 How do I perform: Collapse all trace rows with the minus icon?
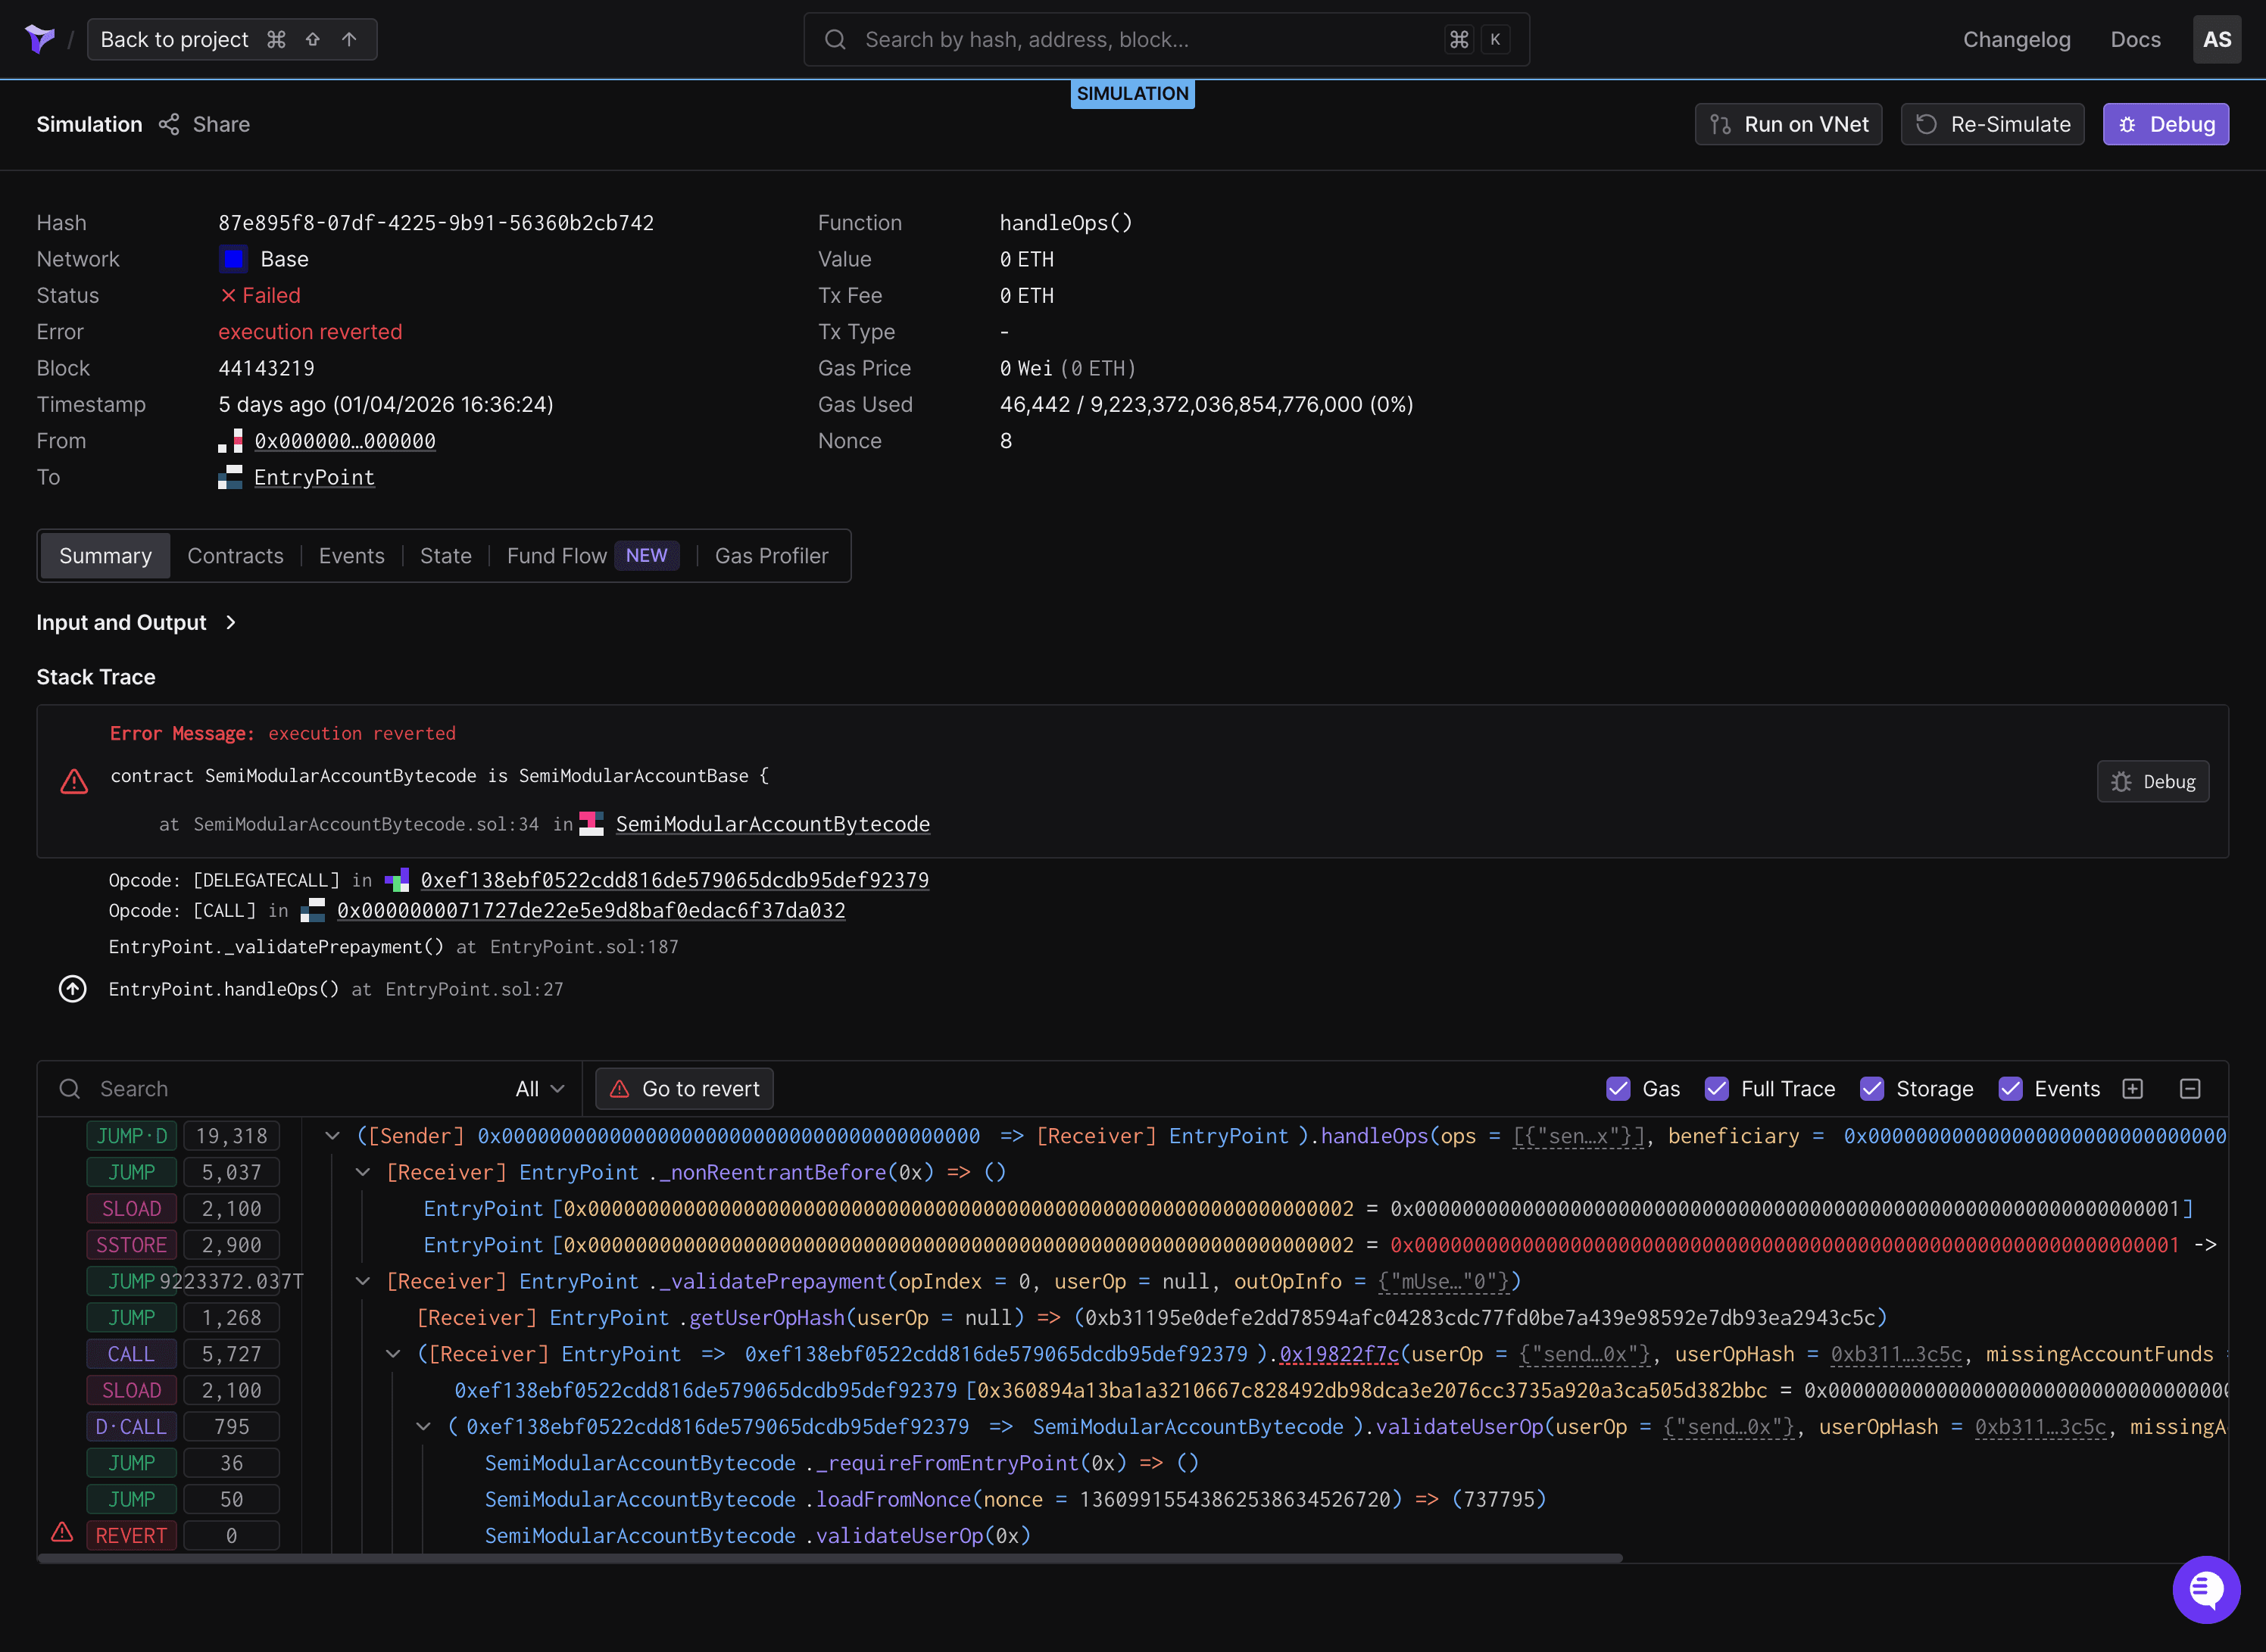click(2190, 1088)
